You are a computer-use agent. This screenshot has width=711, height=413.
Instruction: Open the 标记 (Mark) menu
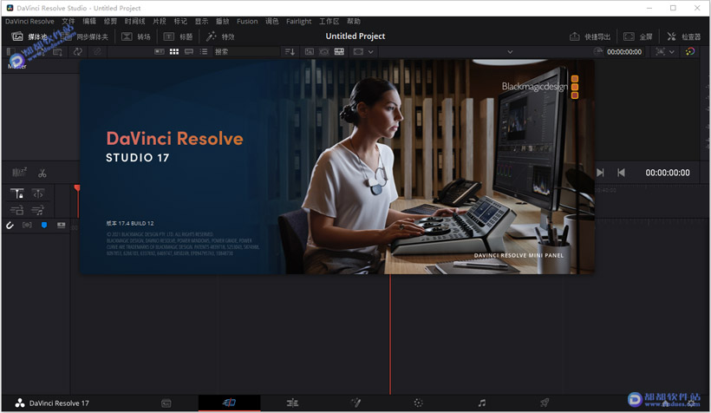pyautogui.click(x=180, y=22)
